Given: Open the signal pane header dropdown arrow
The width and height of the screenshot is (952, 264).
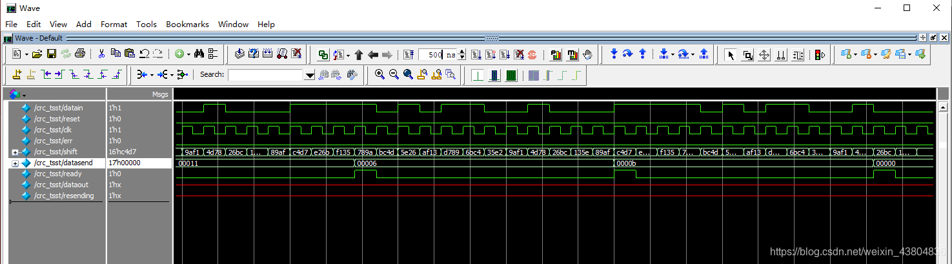Looking at the screenshot, I should pyautogui.click(x=25, y=94).
